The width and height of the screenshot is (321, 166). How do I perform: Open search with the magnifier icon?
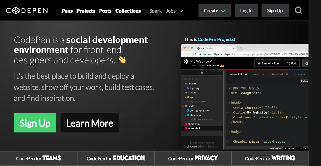[299, 11]
